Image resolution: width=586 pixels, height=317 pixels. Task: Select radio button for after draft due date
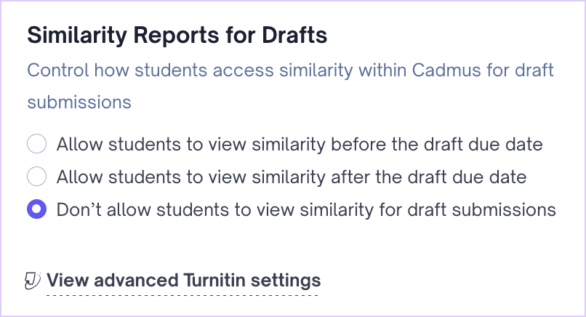pos(36,177)
